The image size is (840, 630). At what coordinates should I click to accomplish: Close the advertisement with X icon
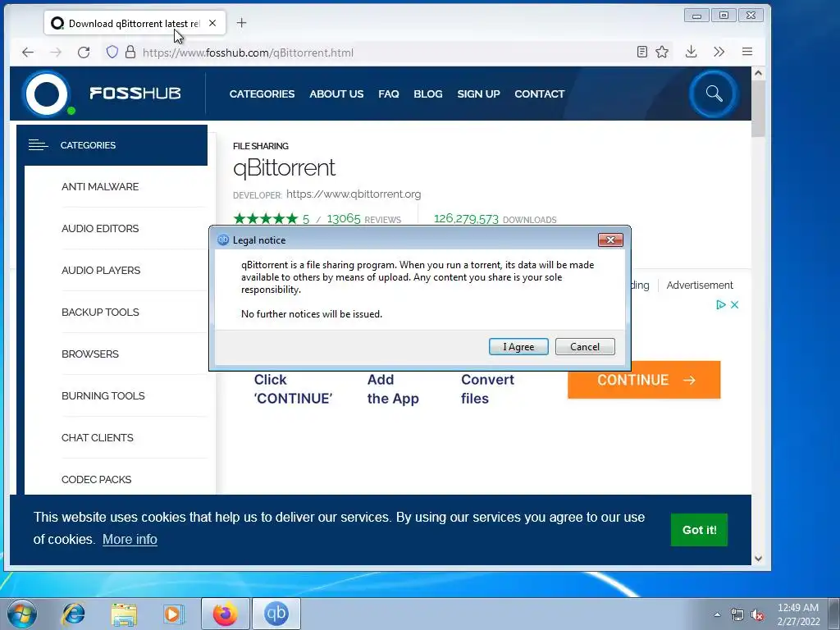coord(734,304)
